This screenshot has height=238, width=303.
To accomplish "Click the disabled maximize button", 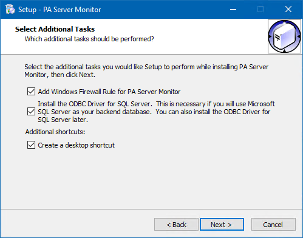I will 260,9.
